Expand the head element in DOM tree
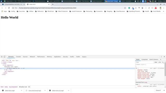The image size is (166, 93). point(2,62)
